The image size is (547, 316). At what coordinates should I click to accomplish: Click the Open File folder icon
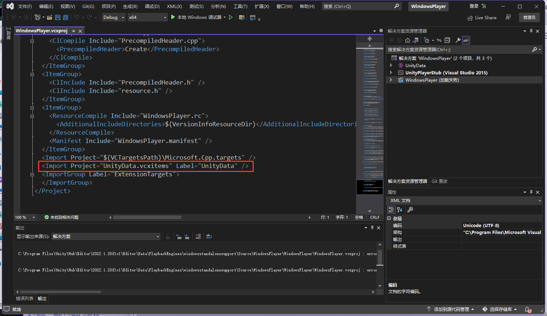tap(50, 17)
